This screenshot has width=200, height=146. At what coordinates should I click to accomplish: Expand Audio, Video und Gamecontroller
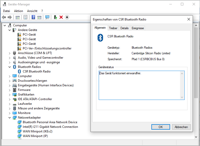click(9, 58)
